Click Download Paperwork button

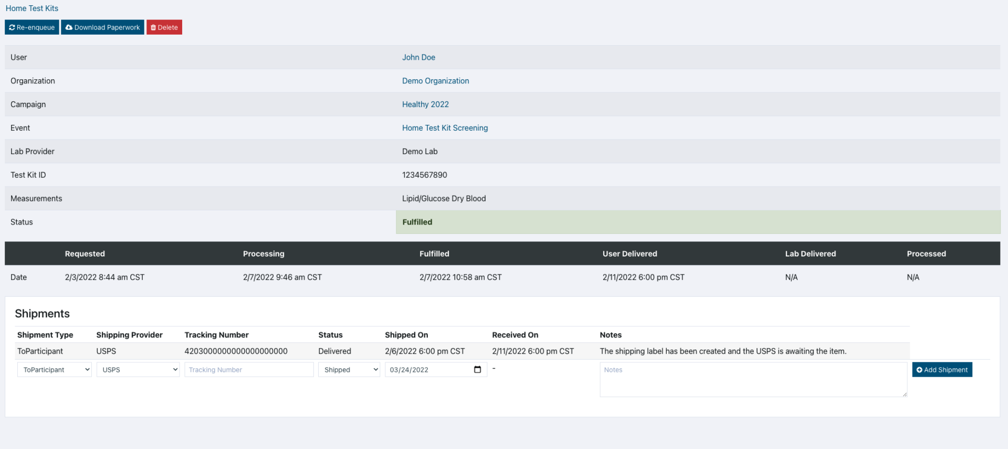(x=102, y=27)
